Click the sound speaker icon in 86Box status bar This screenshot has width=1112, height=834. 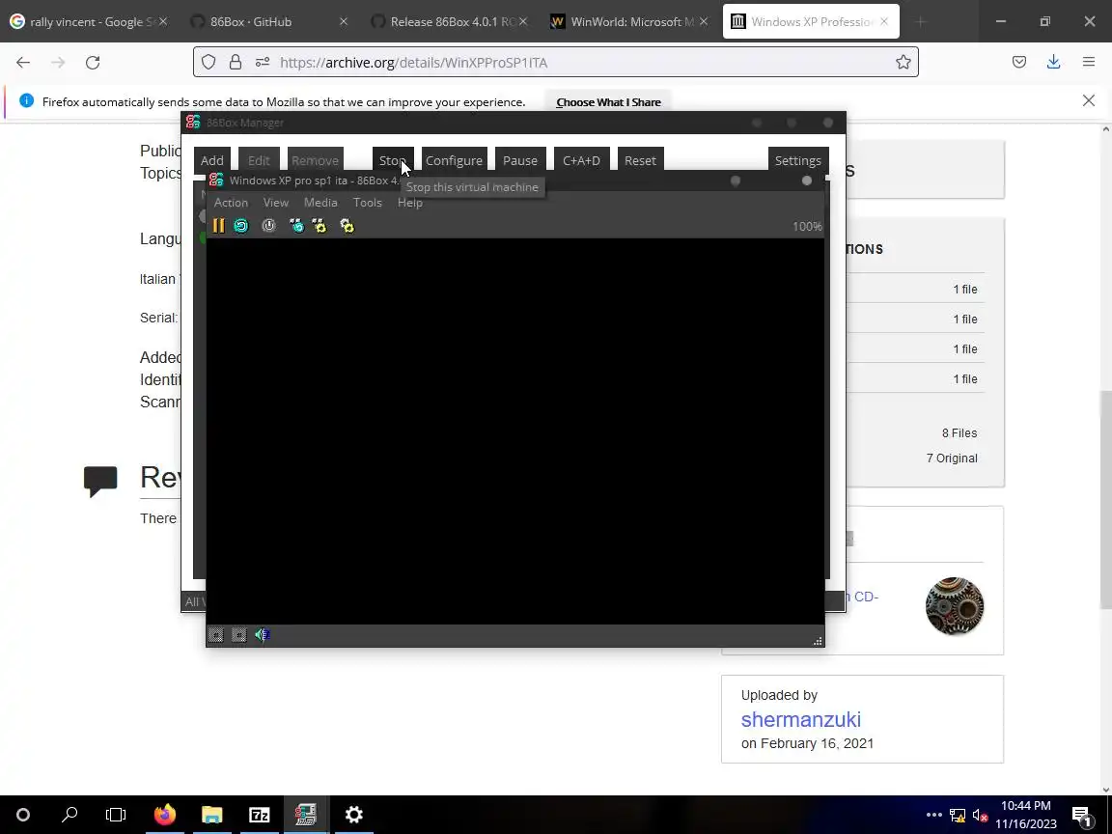pyautogui.click(x=263, y=635)
